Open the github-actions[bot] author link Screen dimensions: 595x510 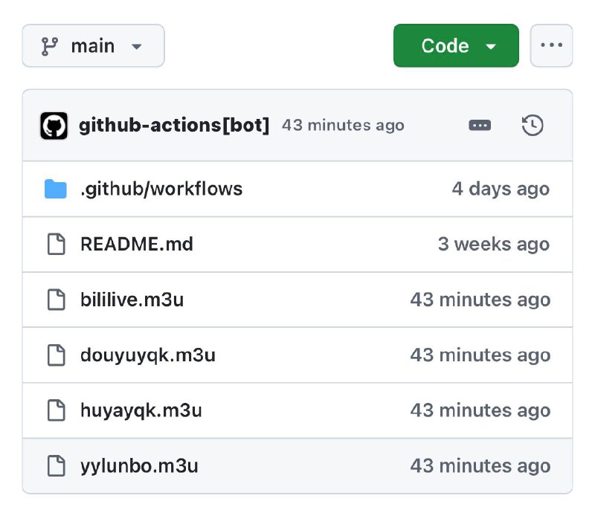pos(174,125)
